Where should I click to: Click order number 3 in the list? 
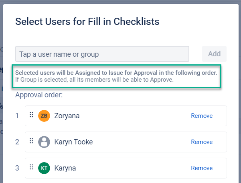coord(17,168)
